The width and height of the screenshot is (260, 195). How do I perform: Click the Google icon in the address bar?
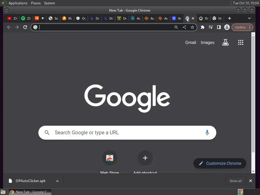[x=35, y=27]
